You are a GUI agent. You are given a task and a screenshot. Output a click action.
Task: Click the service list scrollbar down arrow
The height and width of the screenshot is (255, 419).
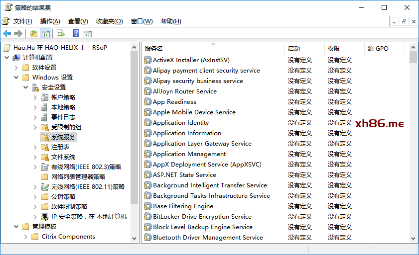(413, 239)
